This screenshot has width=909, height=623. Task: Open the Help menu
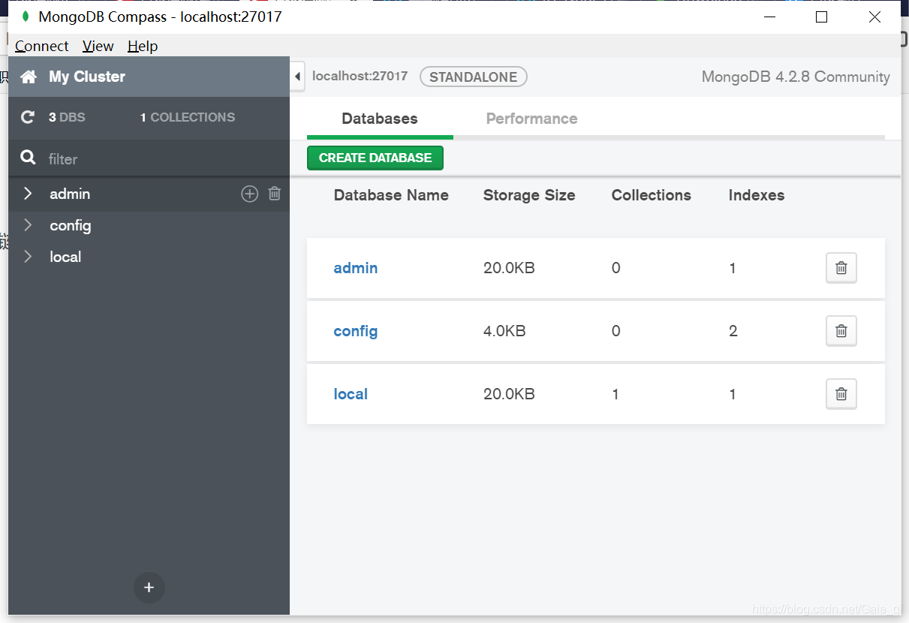coord(143,46)
